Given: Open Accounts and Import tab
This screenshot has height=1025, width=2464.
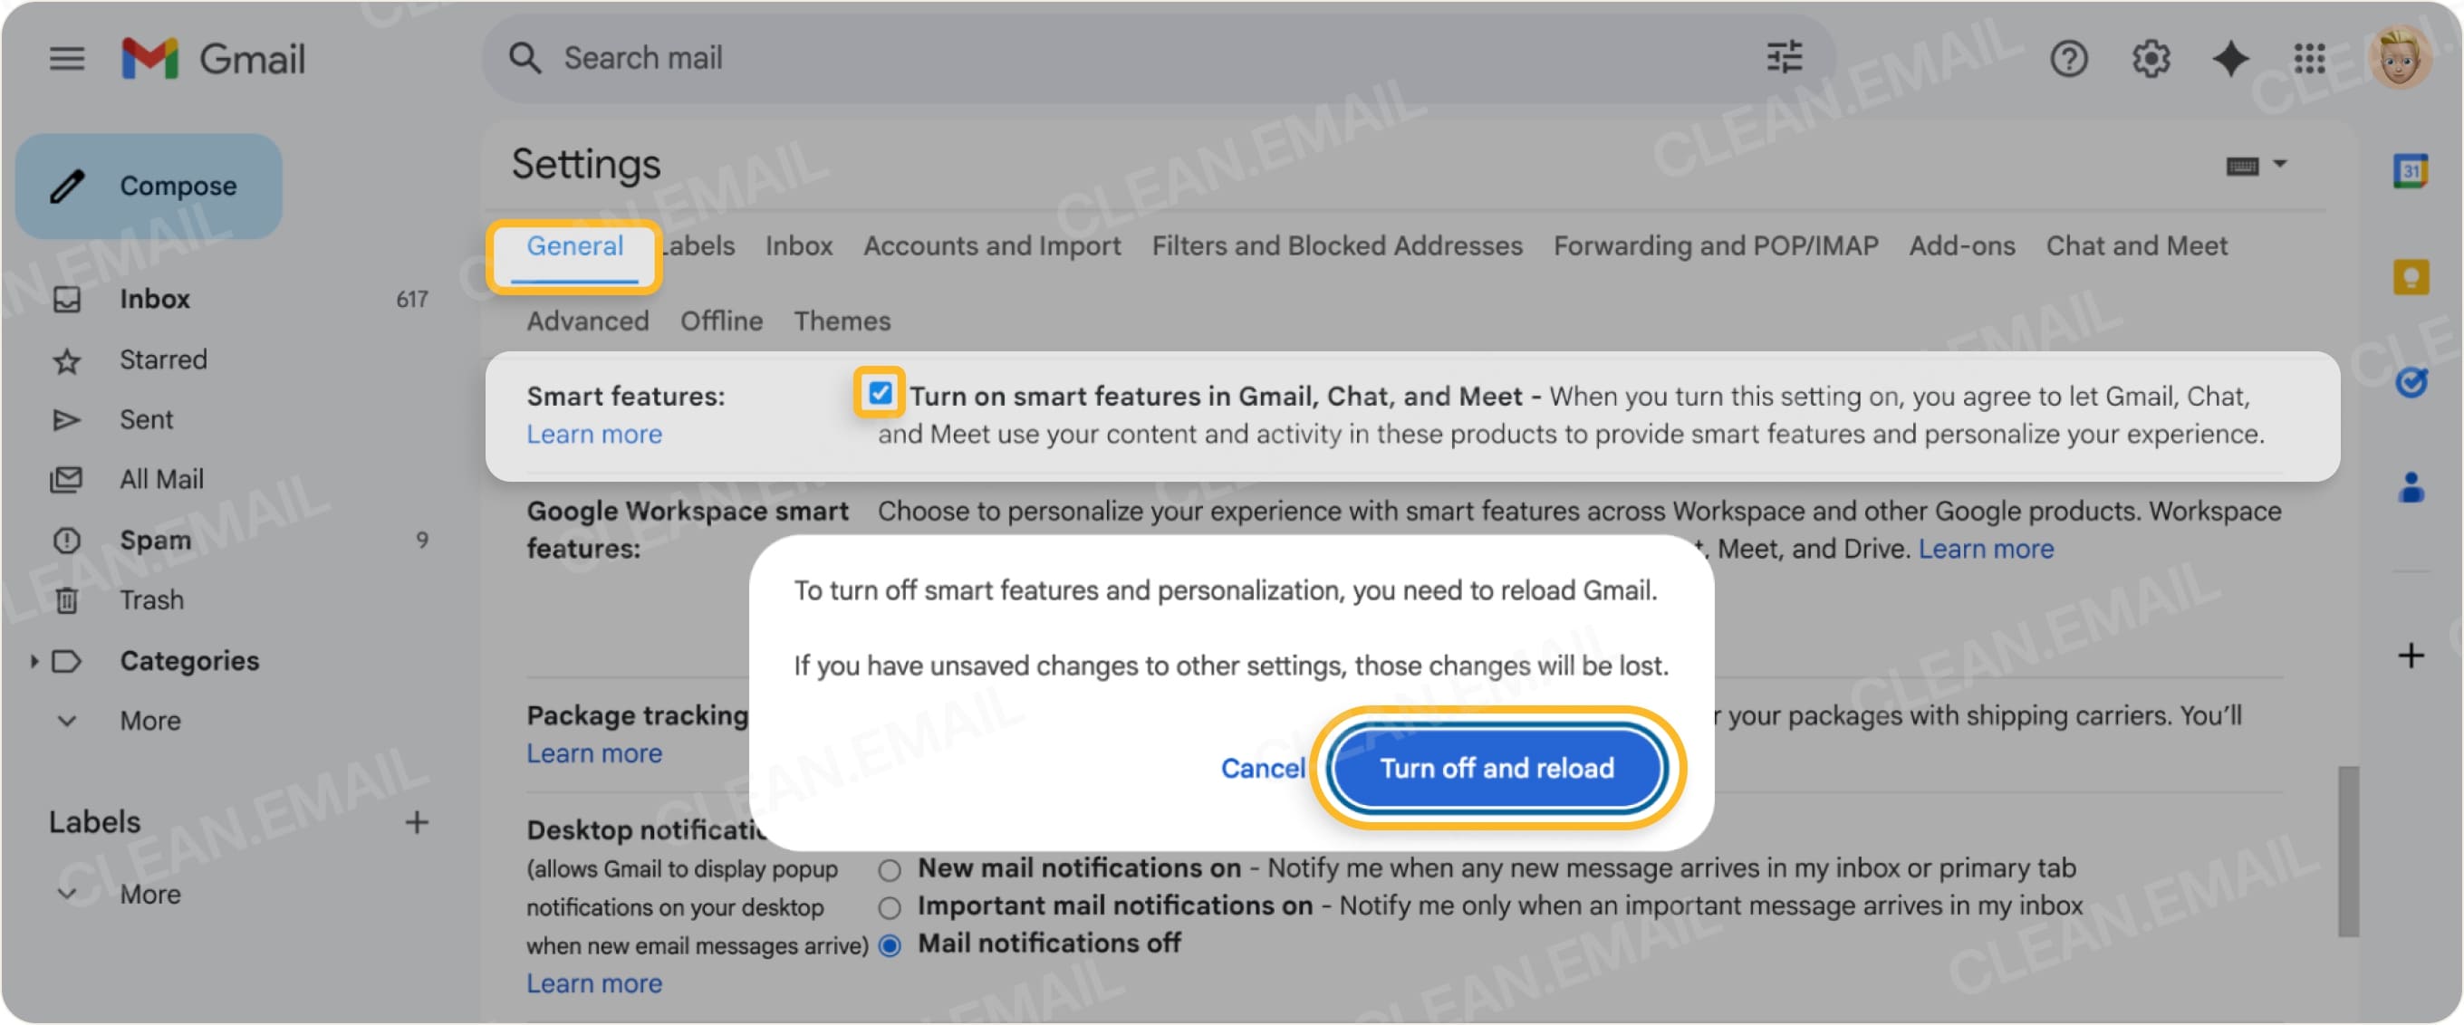Looking at the screenshot, I should click(x=992, y=245).
